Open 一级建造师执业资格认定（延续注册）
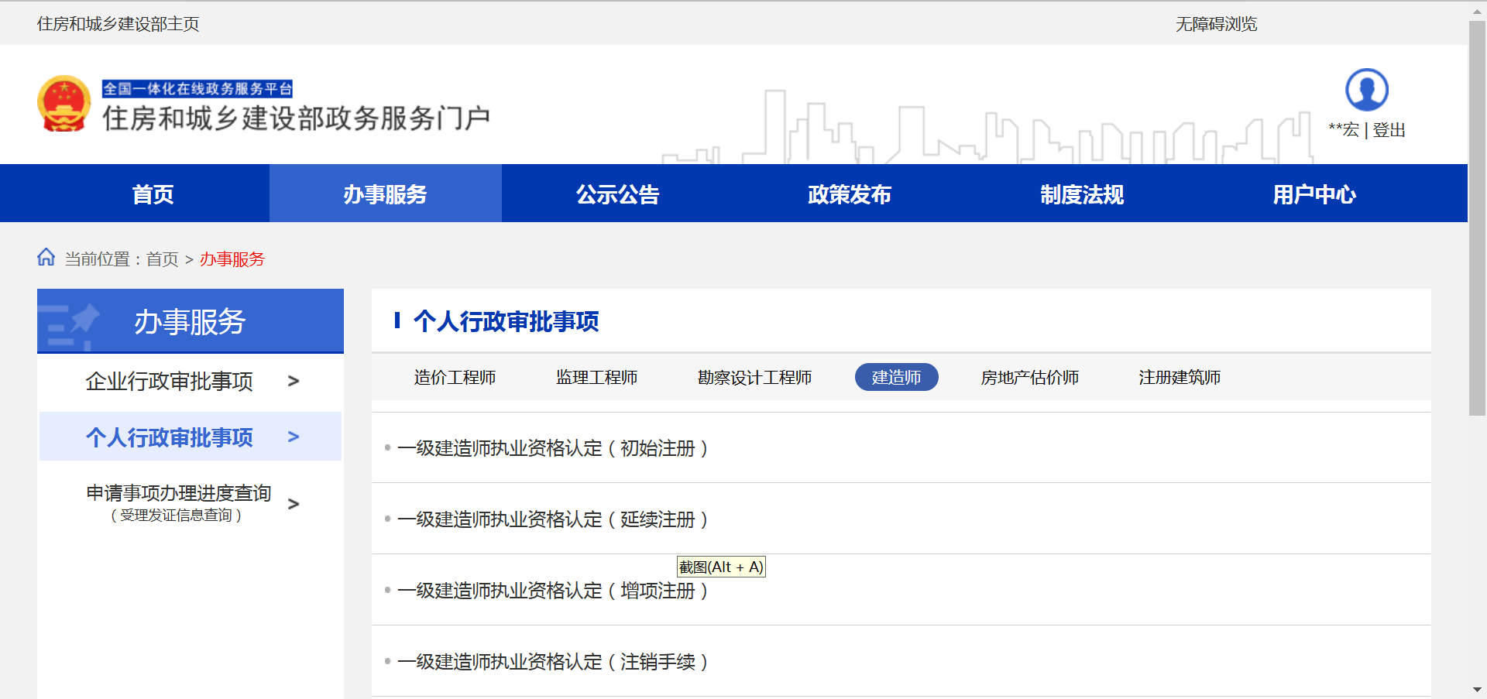Image resolution: width=1487 pixels, height=699 pixels. pyautogui.click(x=552, y=519)
